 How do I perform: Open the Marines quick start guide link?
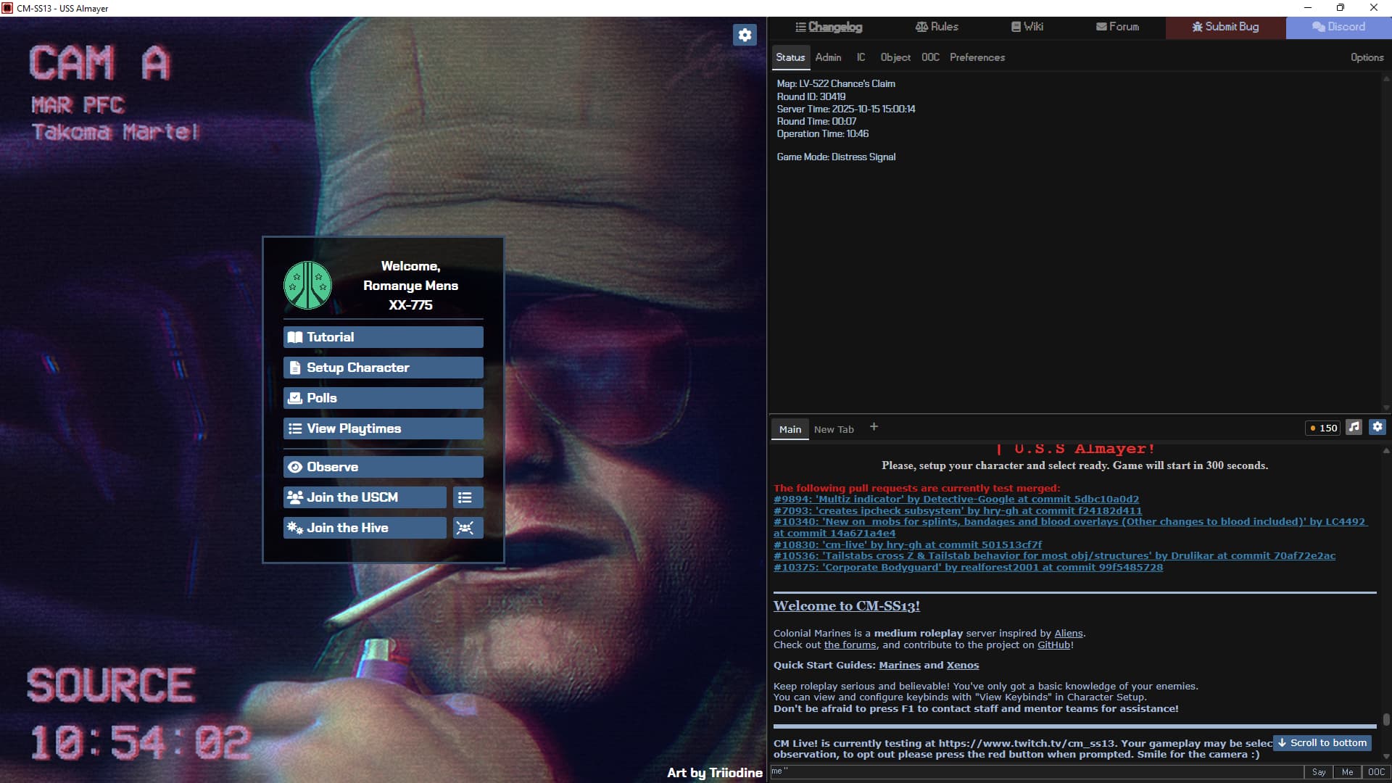899,666
